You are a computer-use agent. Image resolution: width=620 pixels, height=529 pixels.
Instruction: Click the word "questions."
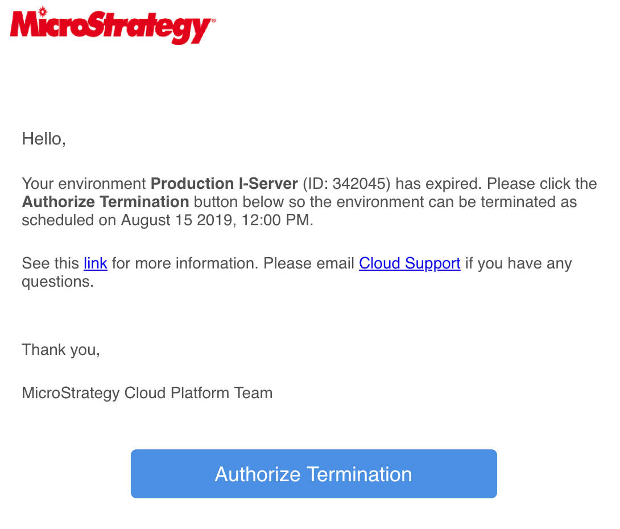coord(57,282)
